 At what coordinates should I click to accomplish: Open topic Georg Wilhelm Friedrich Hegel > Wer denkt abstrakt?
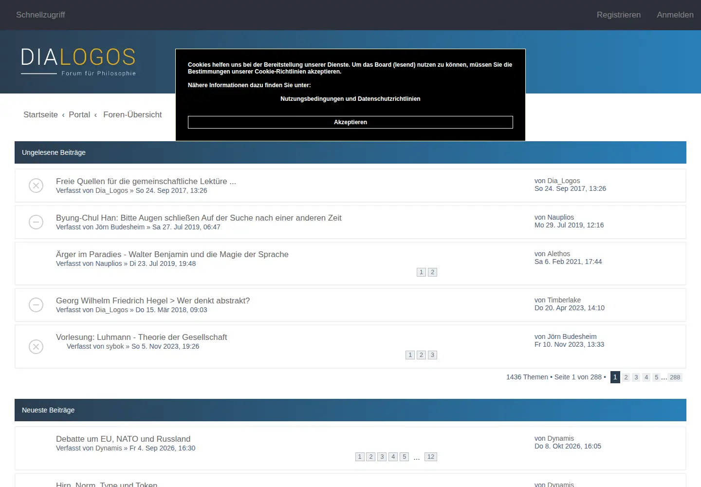[153, 300]
